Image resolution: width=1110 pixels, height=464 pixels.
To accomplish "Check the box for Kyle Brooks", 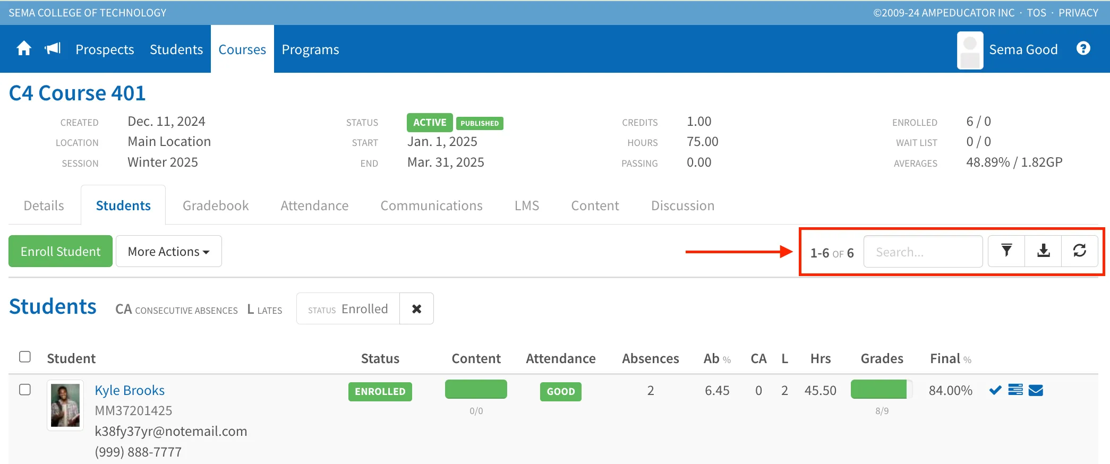I will [25, 390].
